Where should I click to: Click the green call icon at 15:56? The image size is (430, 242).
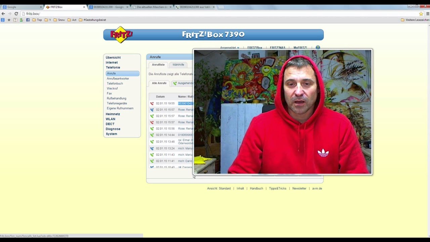[x=152, y=129]
